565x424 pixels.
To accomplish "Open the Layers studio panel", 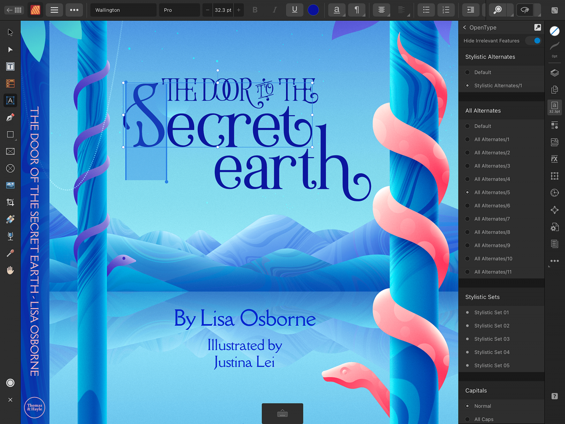I will click(554, 73).
